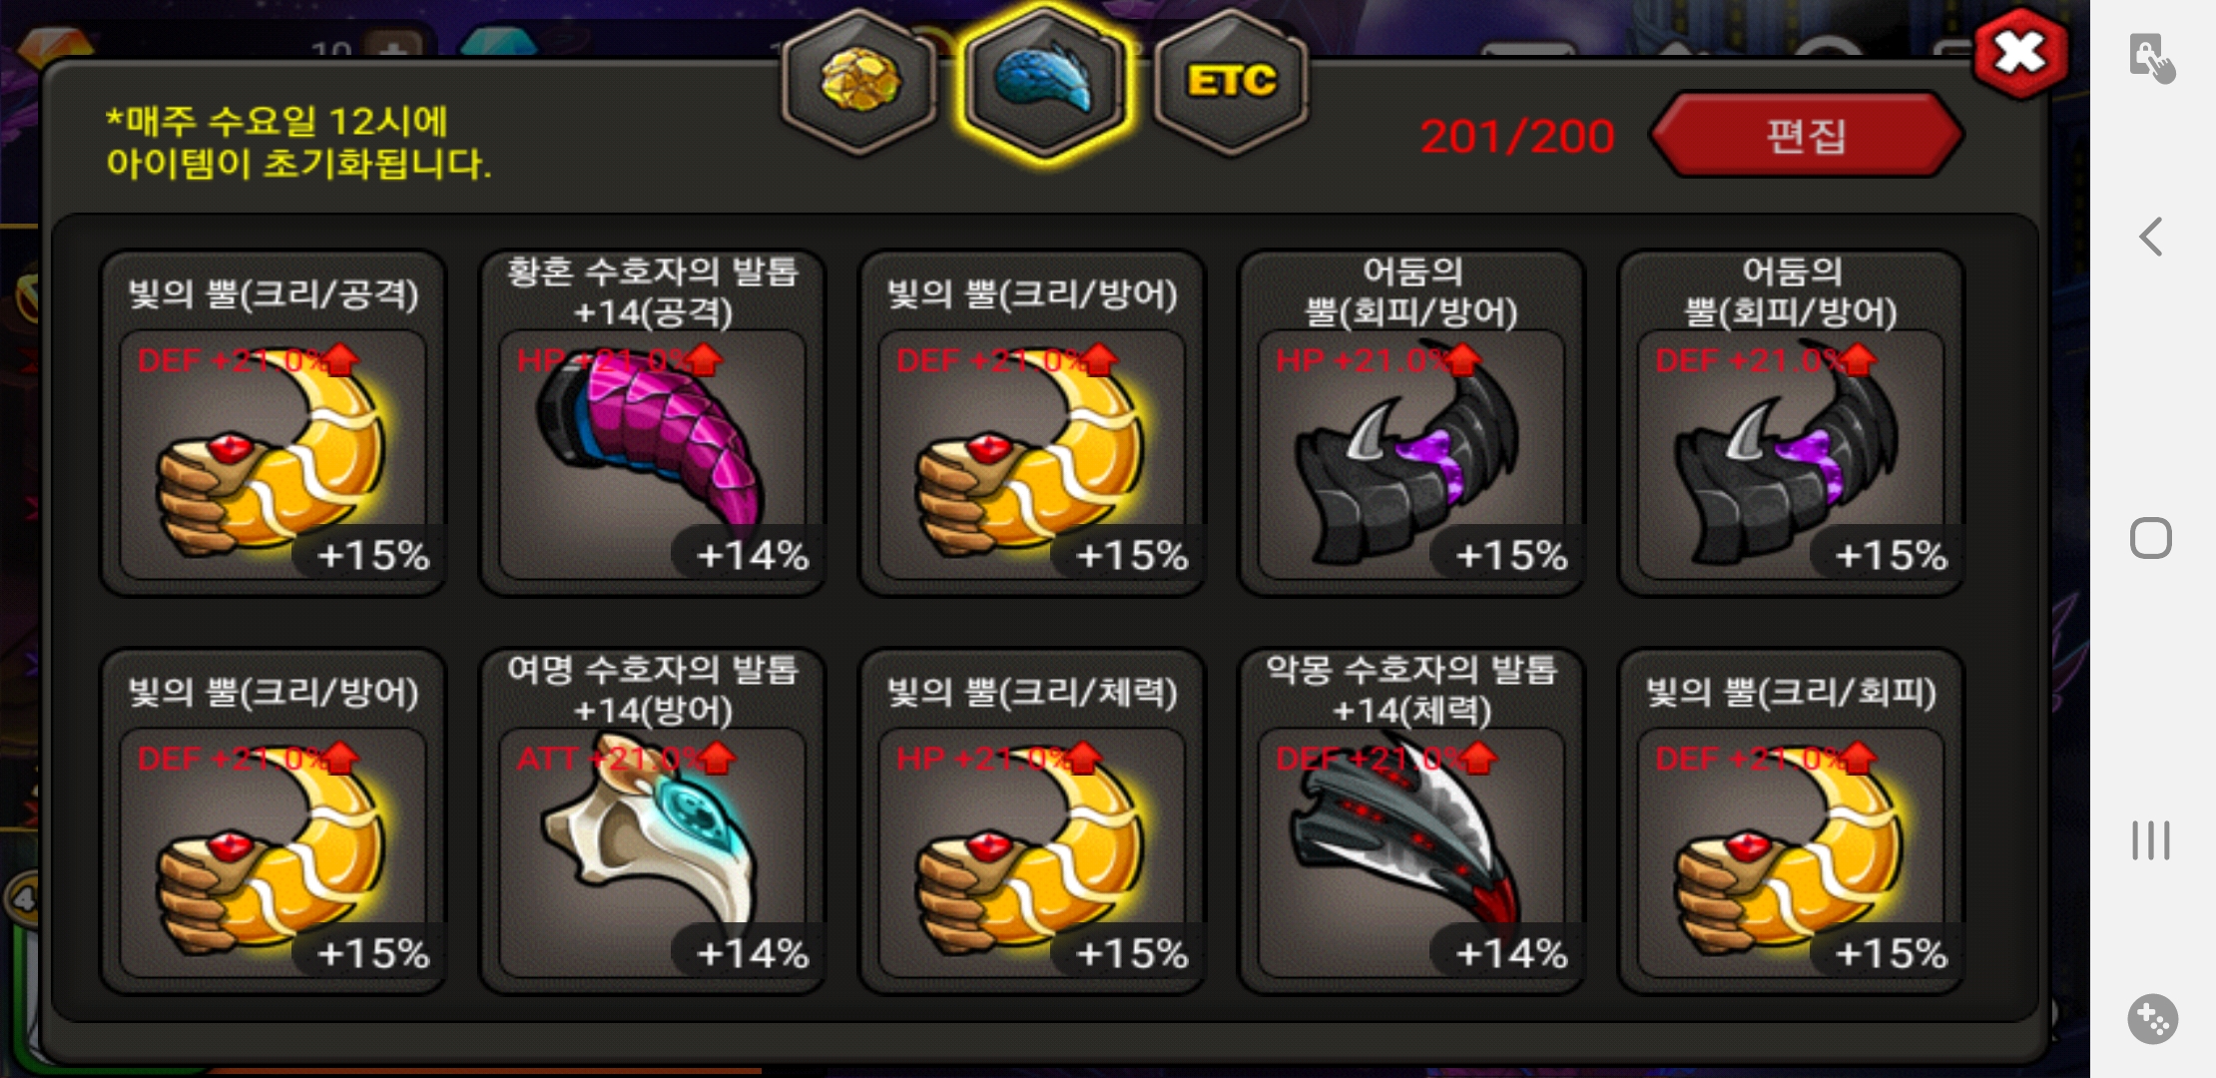Open the recent apps button
The width and height of the screenshot is (2216, 1078).
[2151, 840]
